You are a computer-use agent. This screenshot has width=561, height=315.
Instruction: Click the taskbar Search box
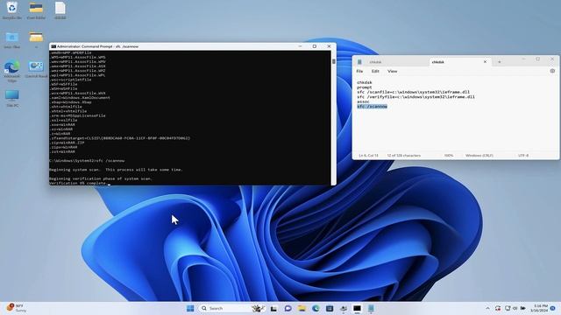click(231, 308)
